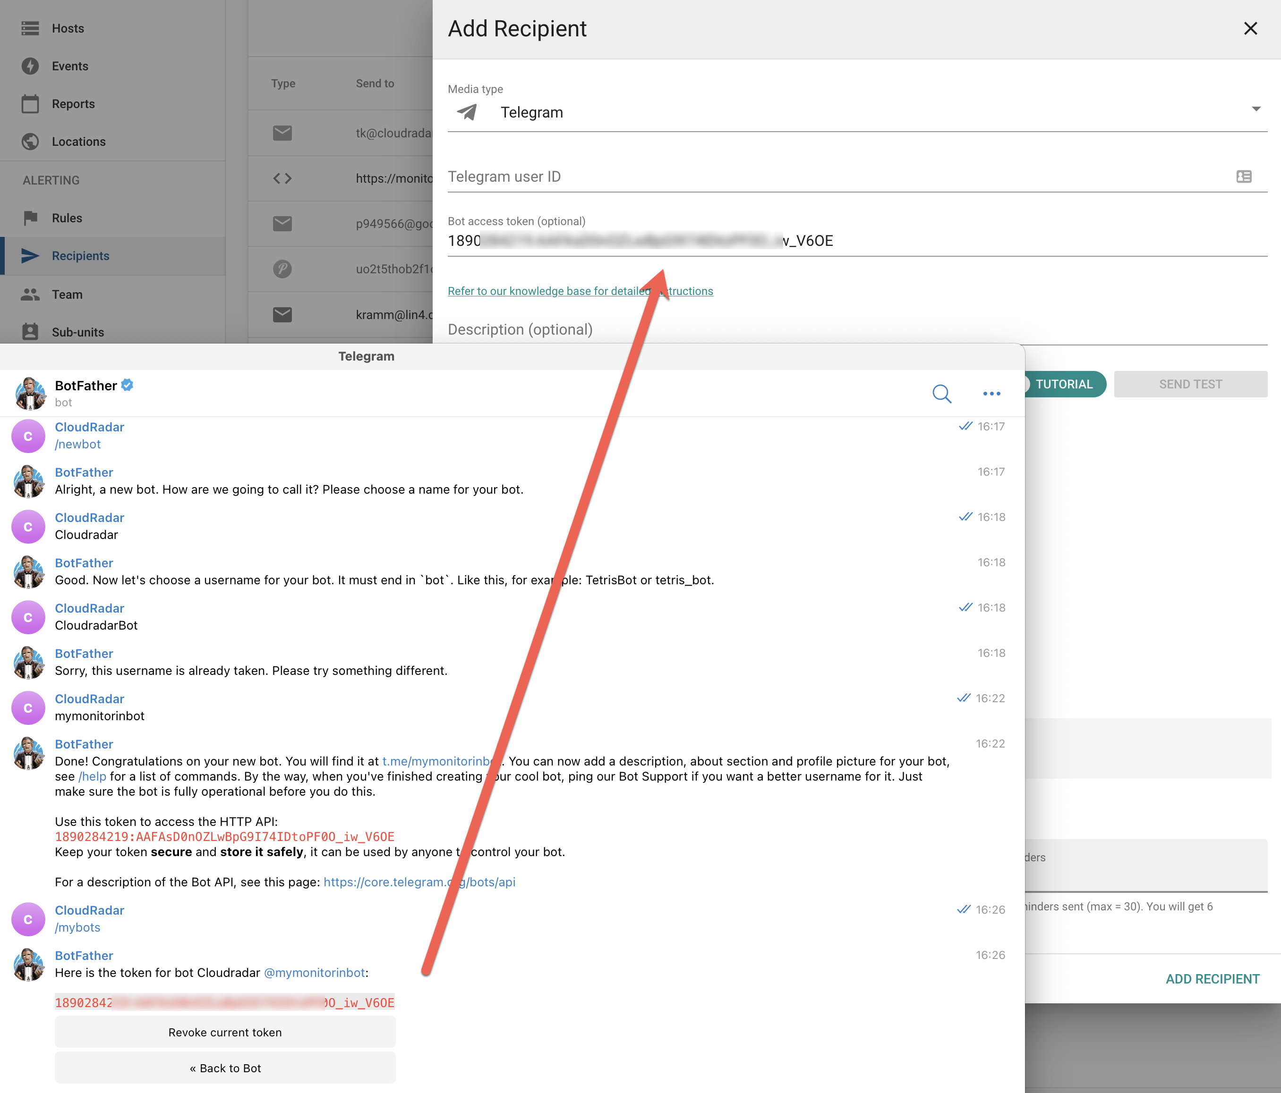Click the envelope icon for p949566 row

pyautogui.click(x=282, y=224)
